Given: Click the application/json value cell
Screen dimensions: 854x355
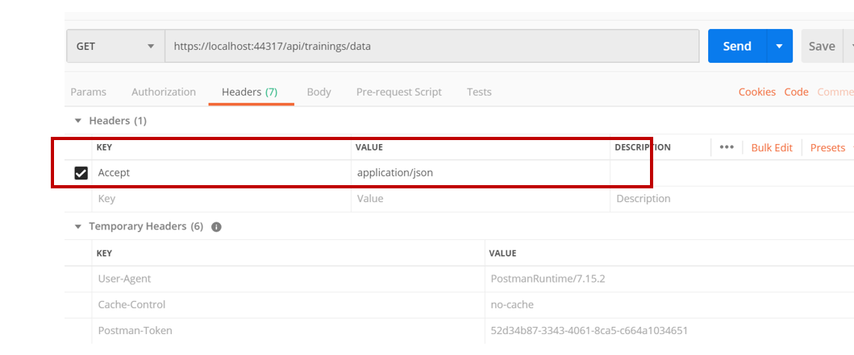Looking at the screenshot, I should pyautogui.click(x=481, y=173).
